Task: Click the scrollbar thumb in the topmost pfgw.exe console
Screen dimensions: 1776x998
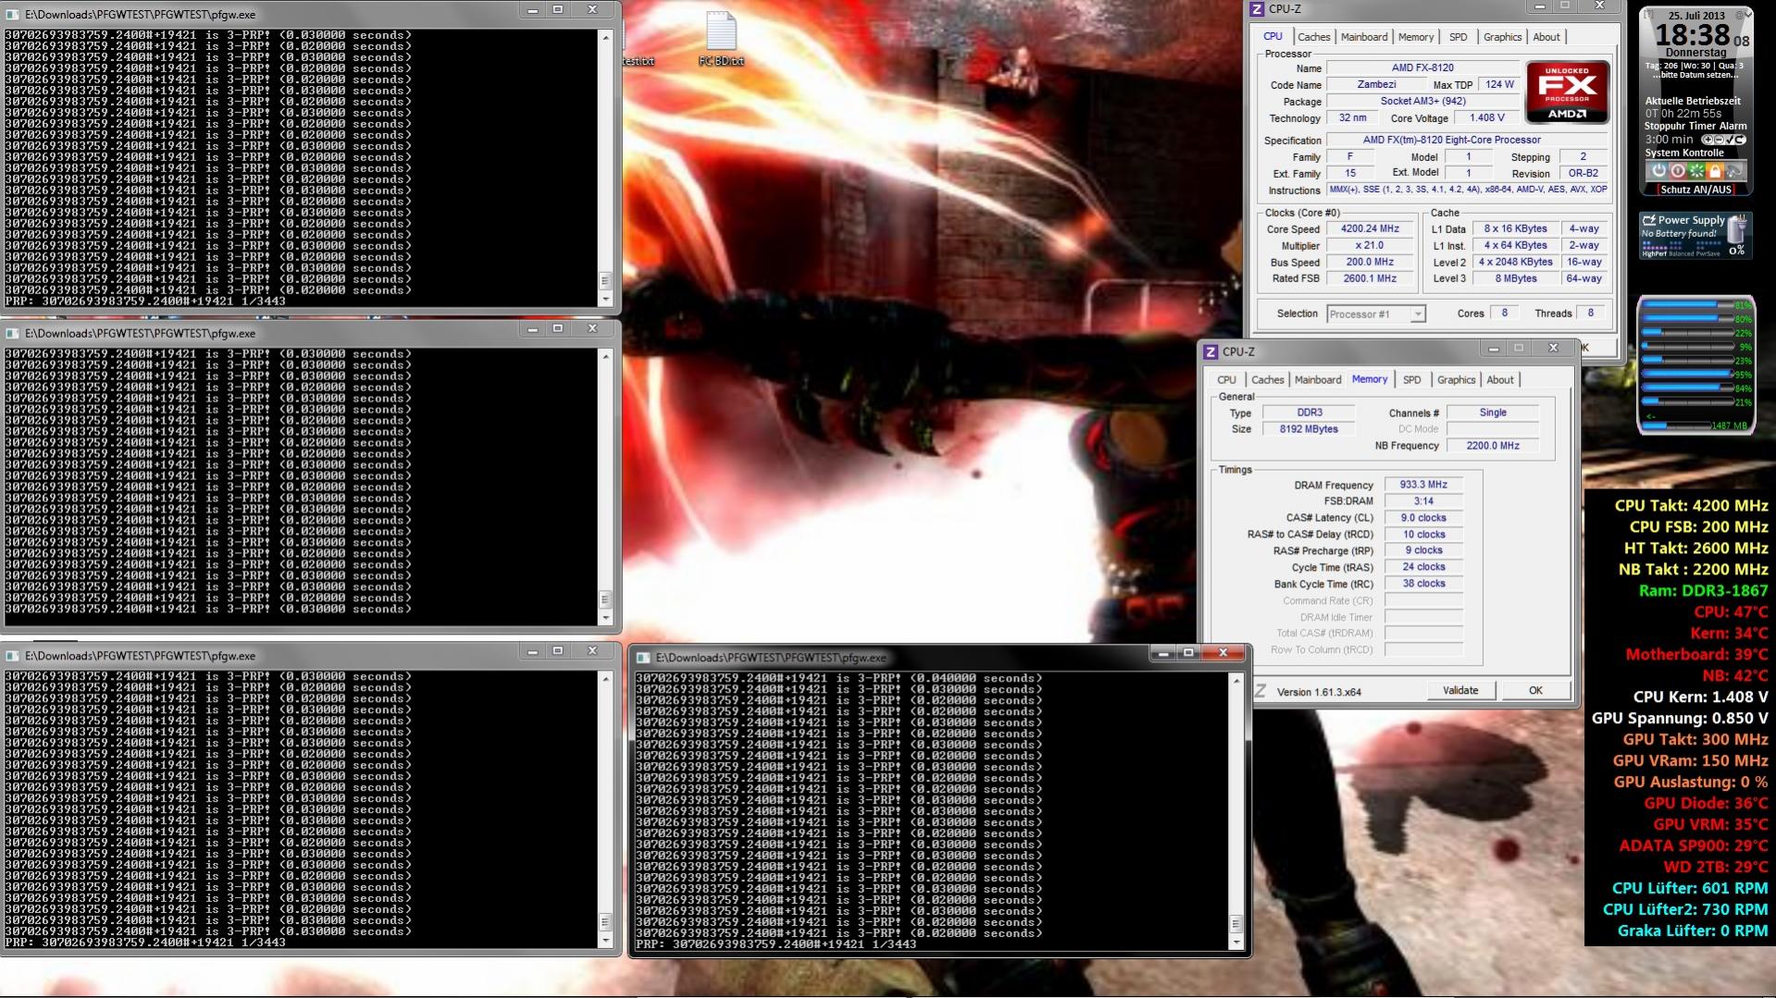Action: [x=606, y=280]
